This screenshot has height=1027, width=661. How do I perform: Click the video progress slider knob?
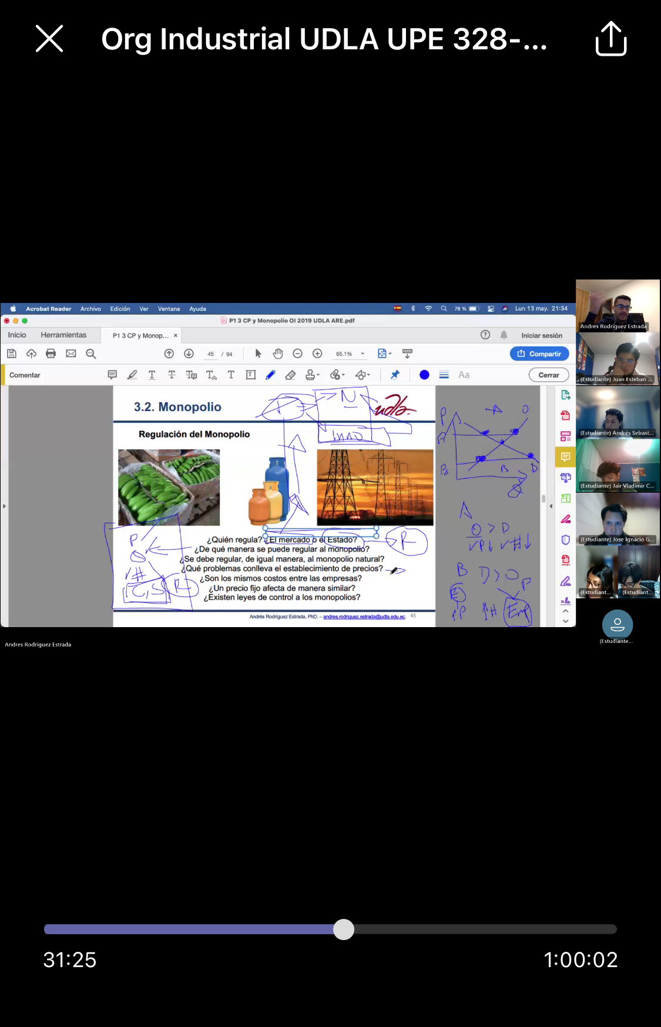pos(344,929)
